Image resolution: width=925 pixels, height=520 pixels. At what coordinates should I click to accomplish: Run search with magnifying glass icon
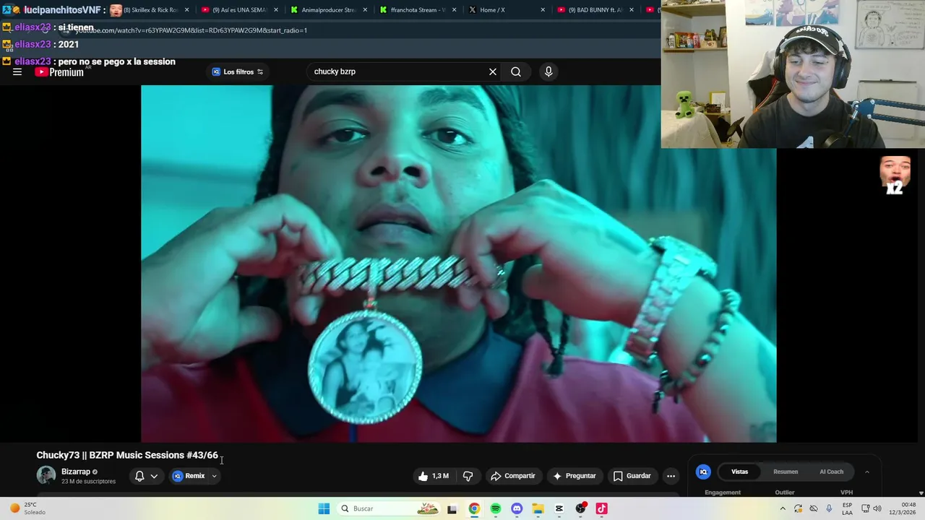(x=516, y=71)
